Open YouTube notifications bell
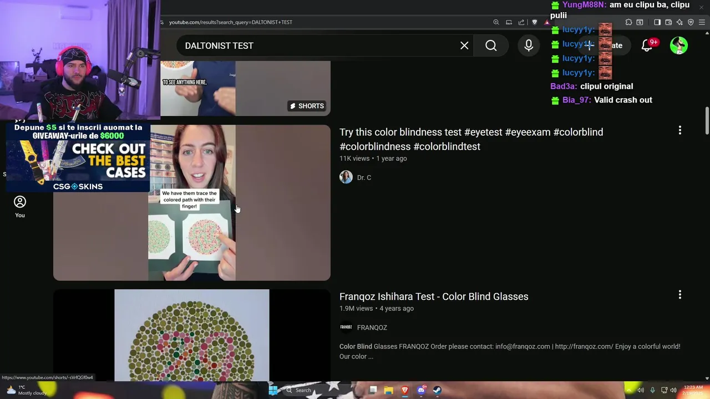Image resolution: width=710 pixels, height=399 pixels. (647, 45)
